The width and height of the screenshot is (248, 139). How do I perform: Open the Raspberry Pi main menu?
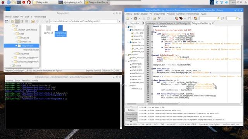coord(3,2)
